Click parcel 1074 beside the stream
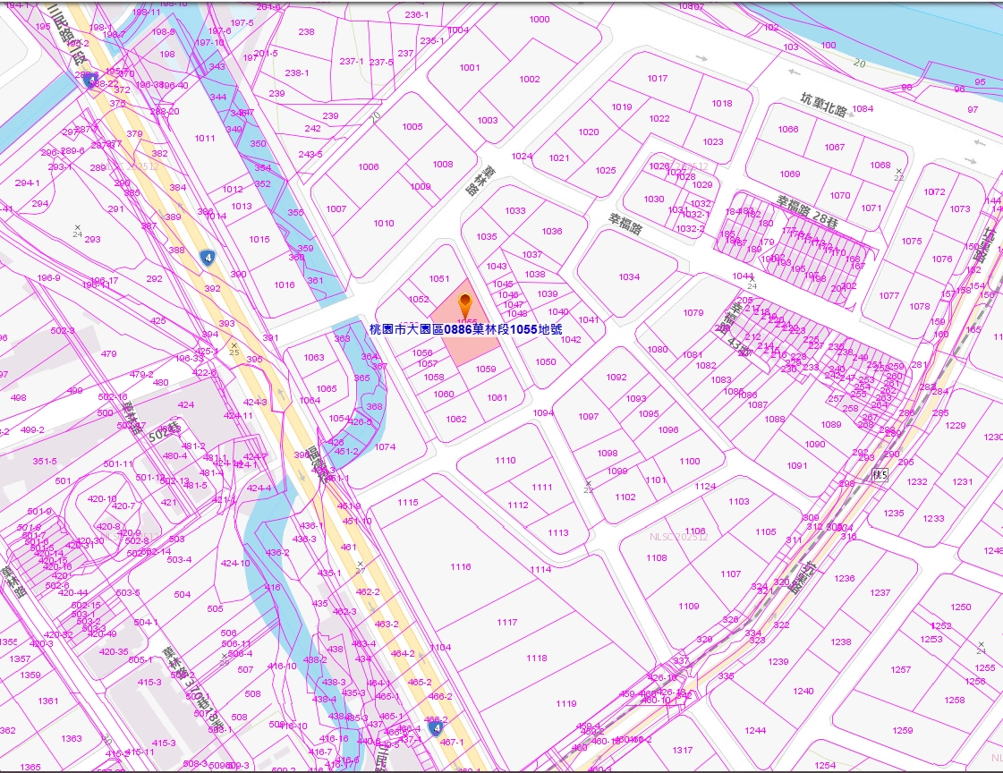The width and height of the screenshot is (1003, 773). [385, 447]
